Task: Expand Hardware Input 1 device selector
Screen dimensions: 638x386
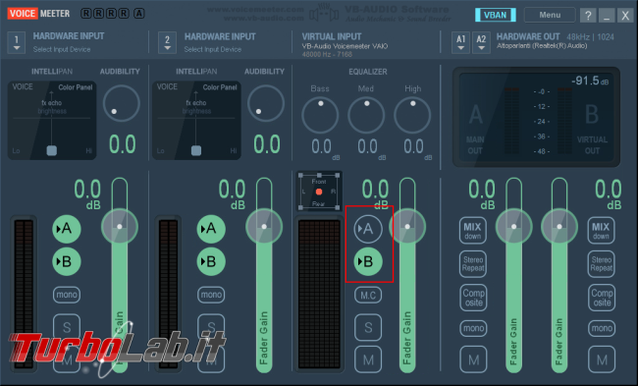Action: point(17,42)
